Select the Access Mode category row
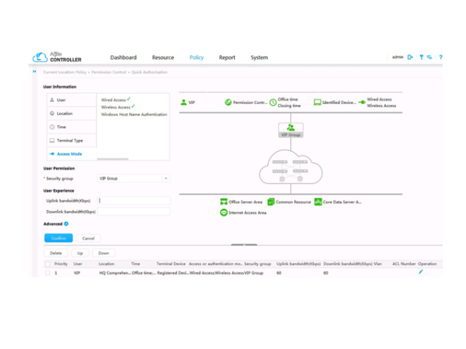The height and width of the screenshot is (349, 466). (71, 154)
